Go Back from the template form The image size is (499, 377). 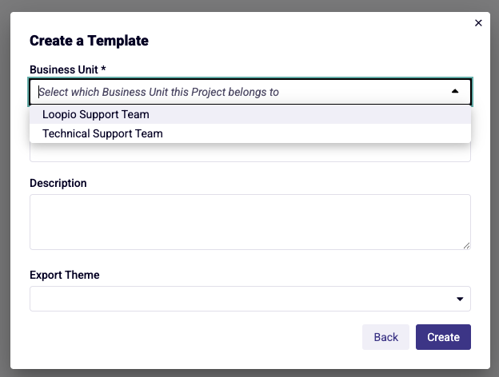[x=385, y=337]
